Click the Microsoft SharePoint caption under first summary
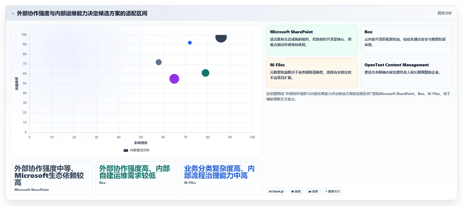The width and height of the screenshot is (463, 206). (32, 190)
